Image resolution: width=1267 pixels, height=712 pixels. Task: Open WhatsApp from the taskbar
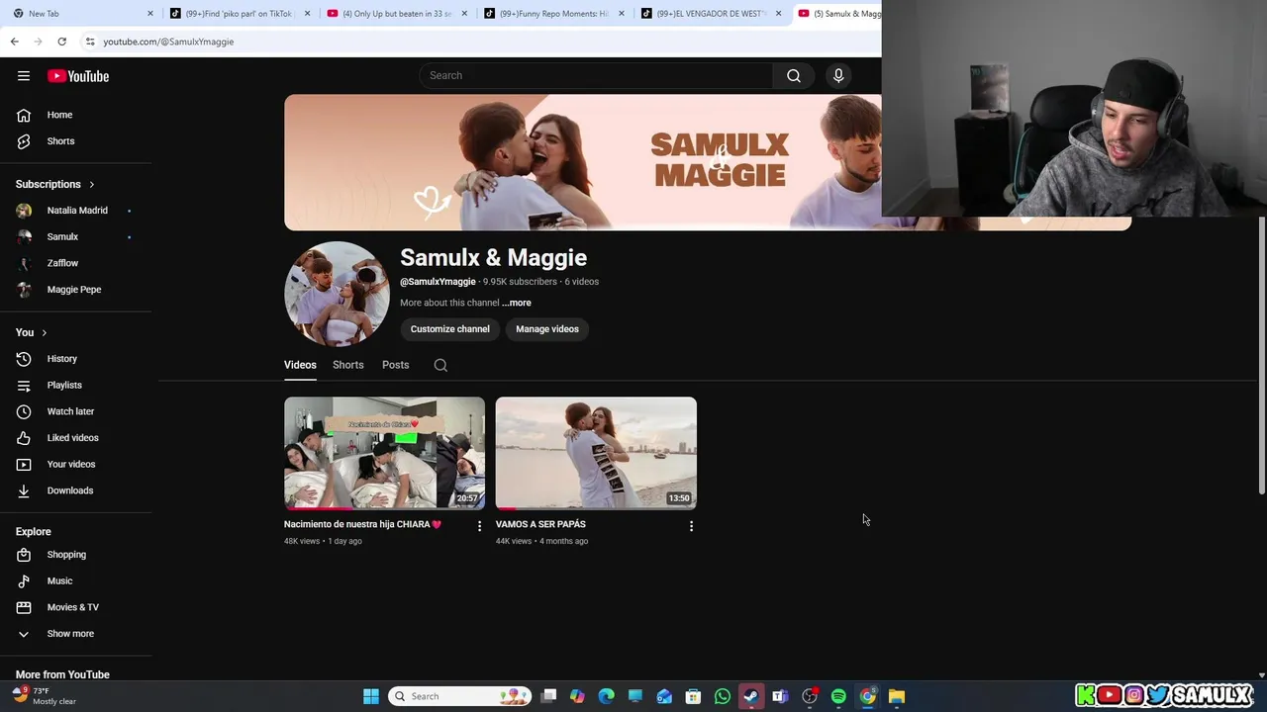[x=723, y=696]
